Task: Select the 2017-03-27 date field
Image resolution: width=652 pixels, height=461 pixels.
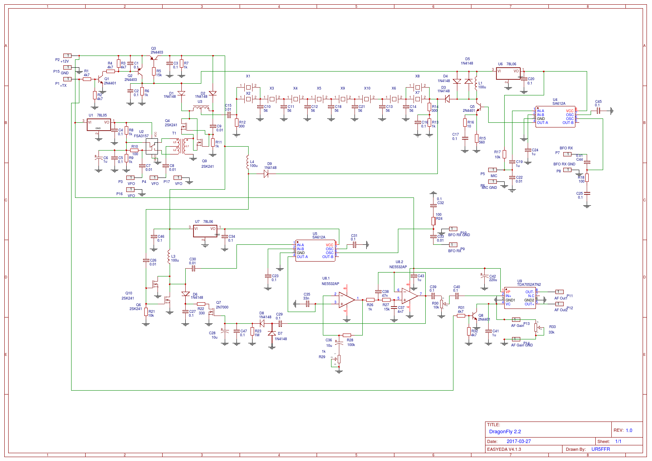Action: (518, 441)
